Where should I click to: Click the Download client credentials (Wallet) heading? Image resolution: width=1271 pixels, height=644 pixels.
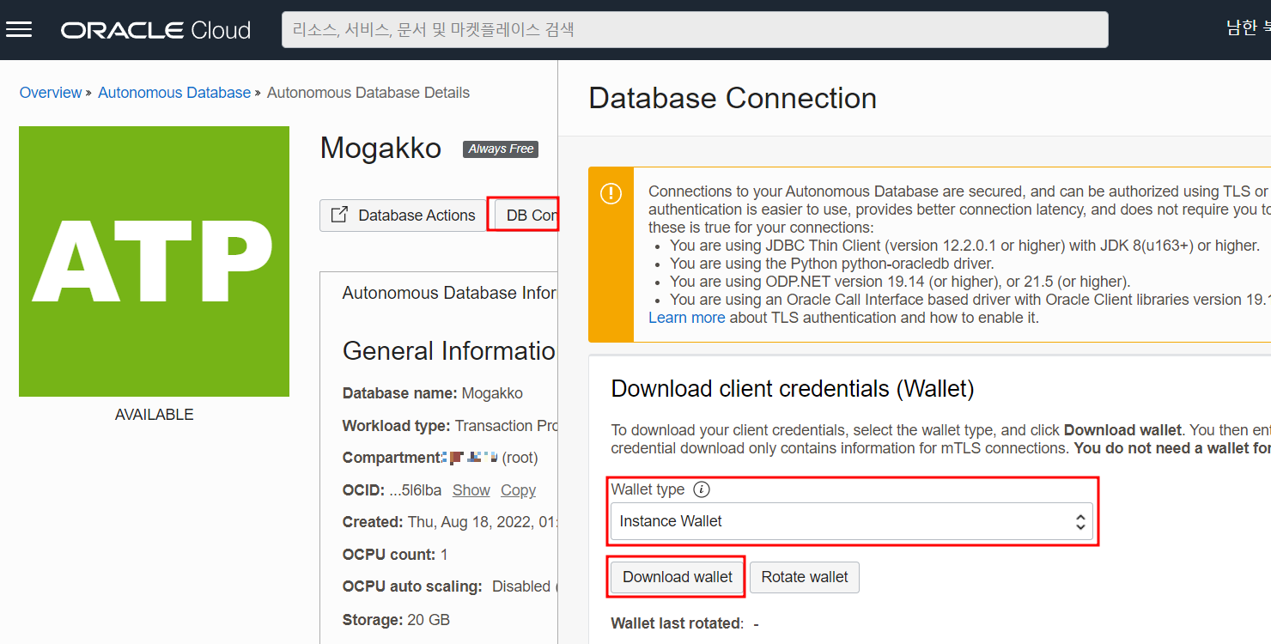[793, 389]
